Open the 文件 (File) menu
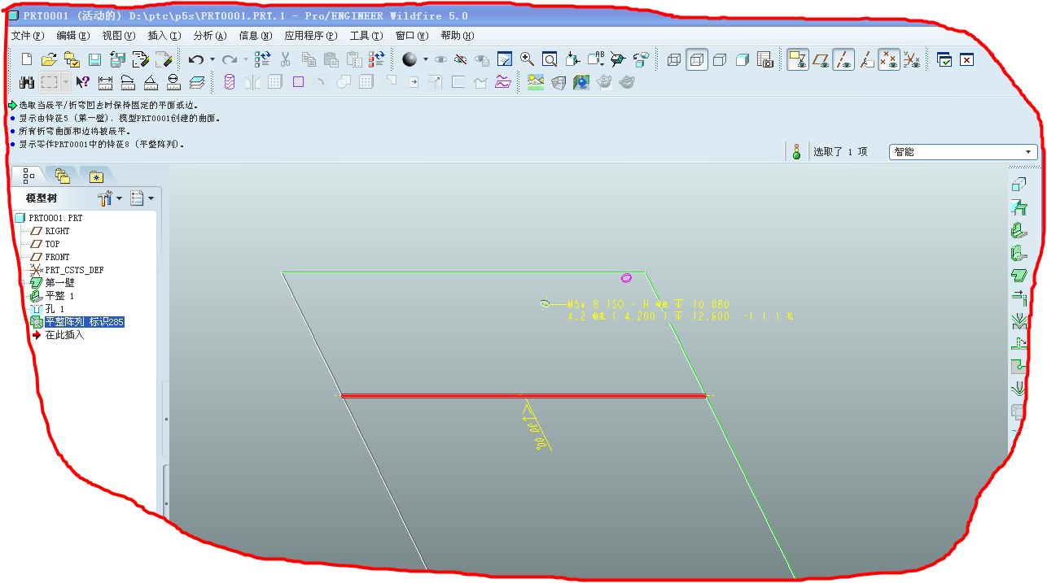This screenshot has height=583, width=1047. point(28,36)
